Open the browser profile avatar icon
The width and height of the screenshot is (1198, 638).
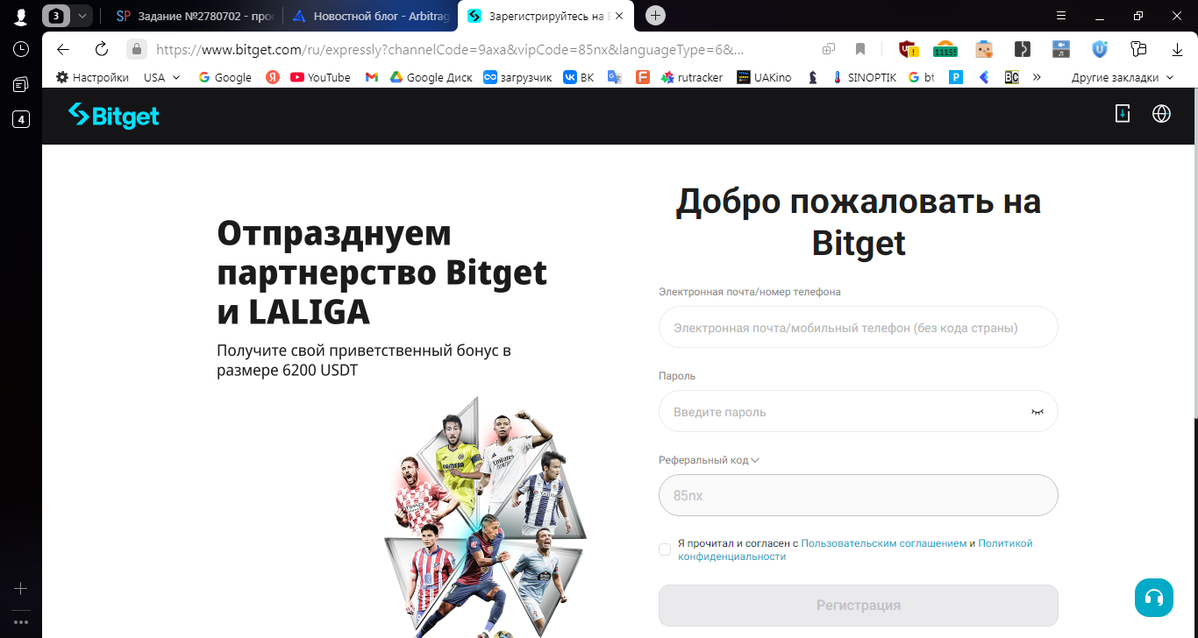[20, 16]
